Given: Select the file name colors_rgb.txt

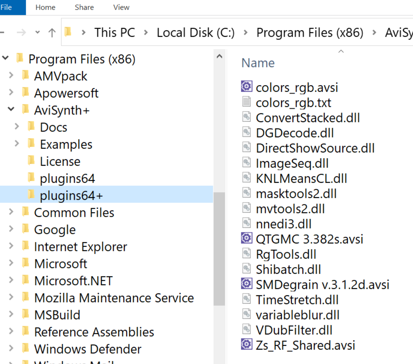Looking at the screenshot, I should pyautogui.click(x=293, y=103).
